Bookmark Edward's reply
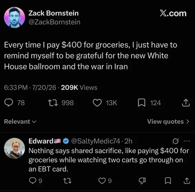This screenshot has width=195, height=192. coord(168,181)
